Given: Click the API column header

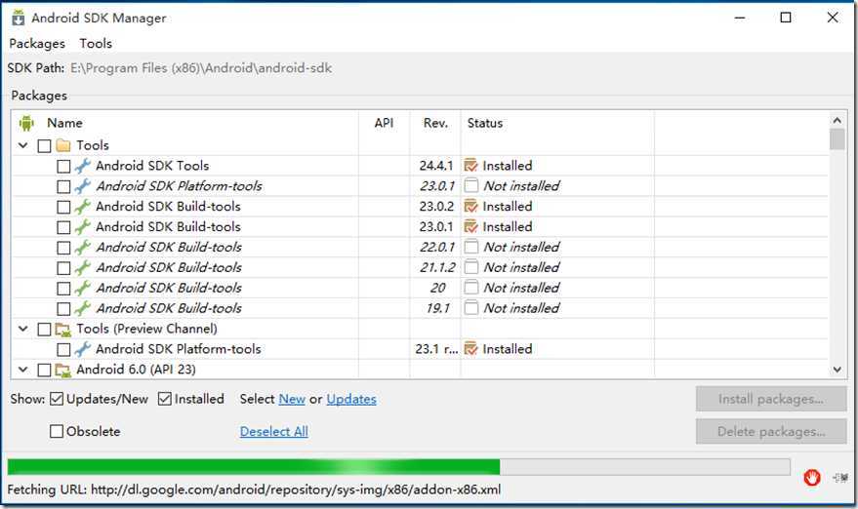Looking at the screenshot, I should 384,123.
